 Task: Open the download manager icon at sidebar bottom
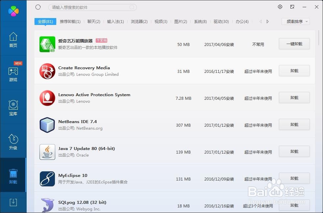click(13, 202)
